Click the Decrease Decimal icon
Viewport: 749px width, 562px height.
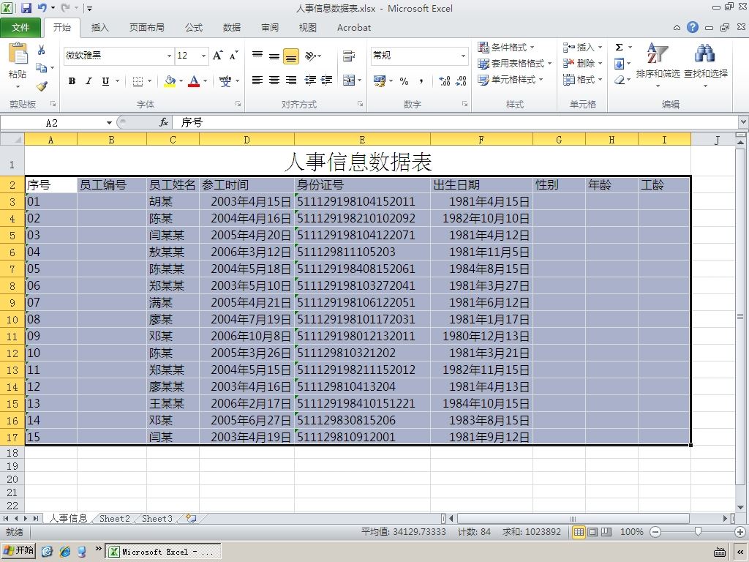(x=461, y=81)
